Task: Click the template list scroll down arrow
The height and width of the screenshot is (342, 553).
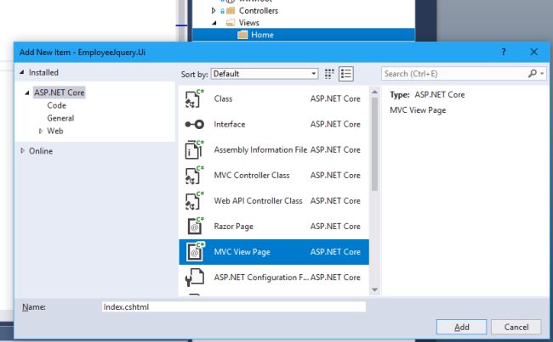Action: (x=374, y=290)
